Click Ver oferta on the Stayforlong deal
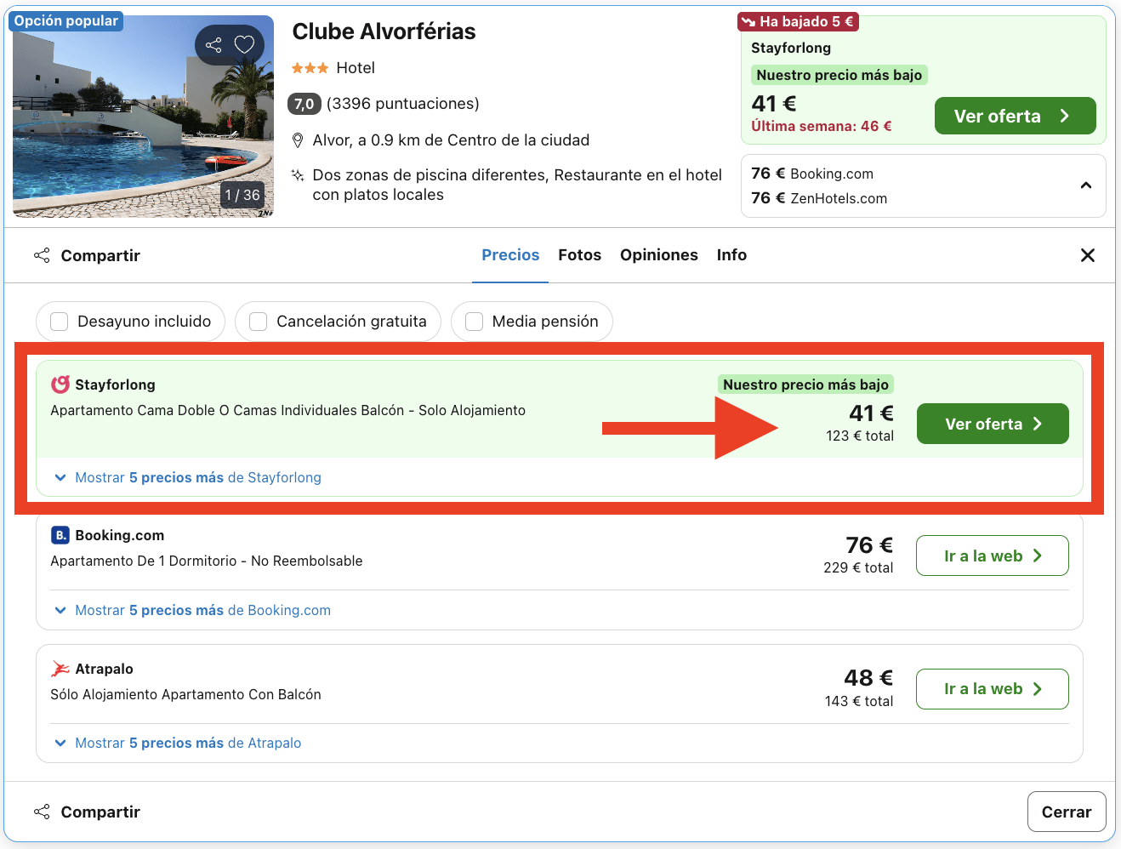The image size is (1121, 849). click(x=992, y=423)
